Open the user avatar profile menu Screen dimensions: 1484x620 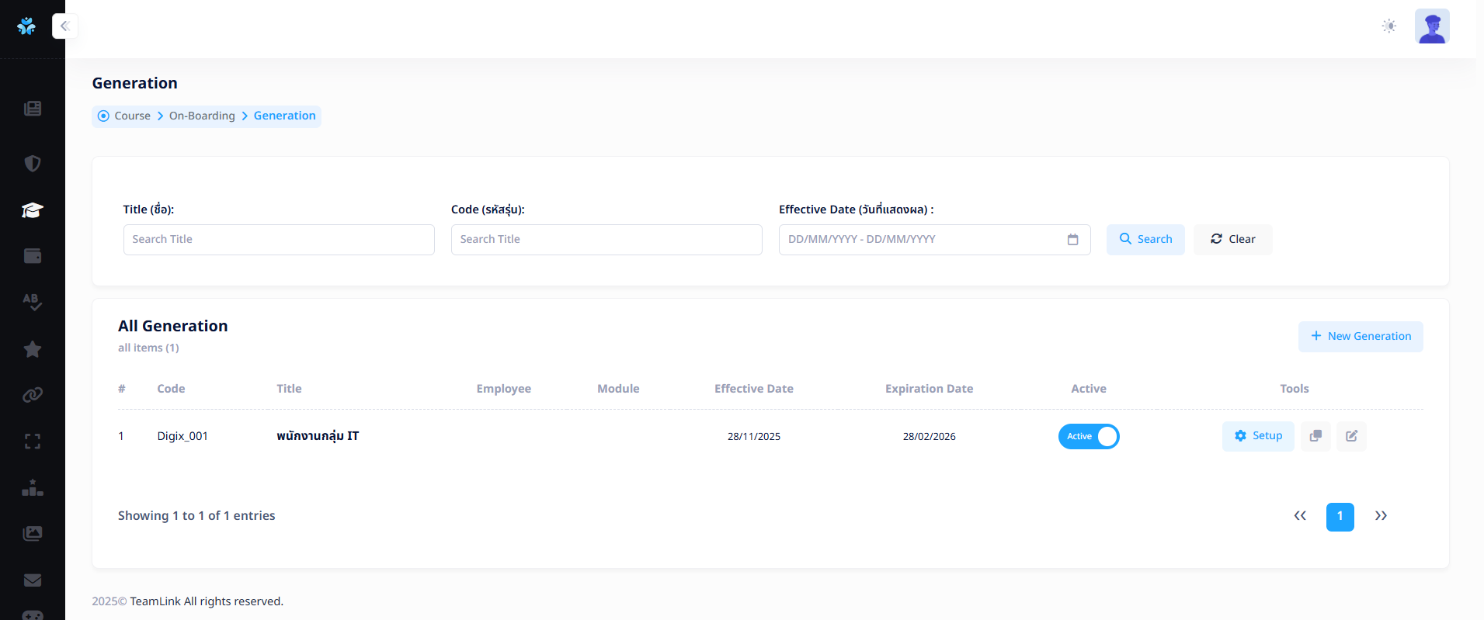1431,26
